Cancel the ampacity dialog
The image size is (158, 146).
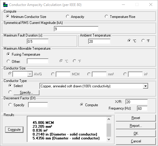point(136,141)
